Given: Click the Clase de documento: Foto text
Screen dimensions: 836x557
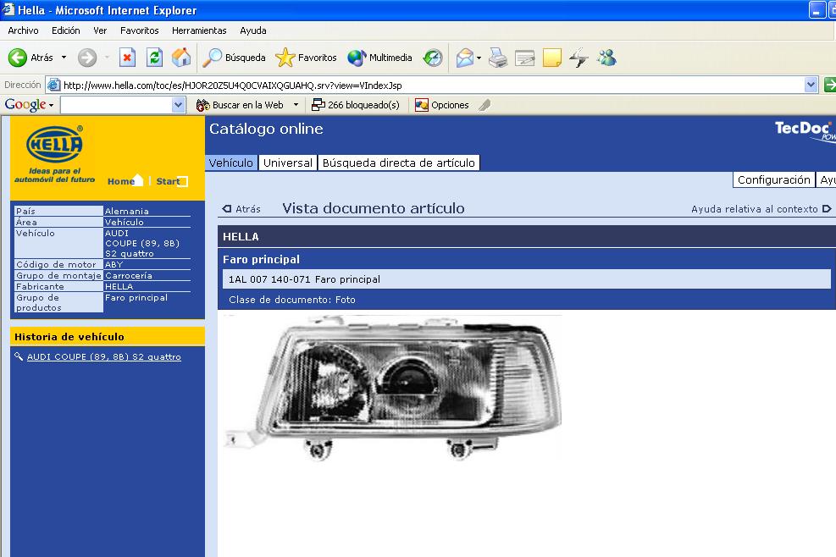Looking at the screenshot, I should click(292, 300).
